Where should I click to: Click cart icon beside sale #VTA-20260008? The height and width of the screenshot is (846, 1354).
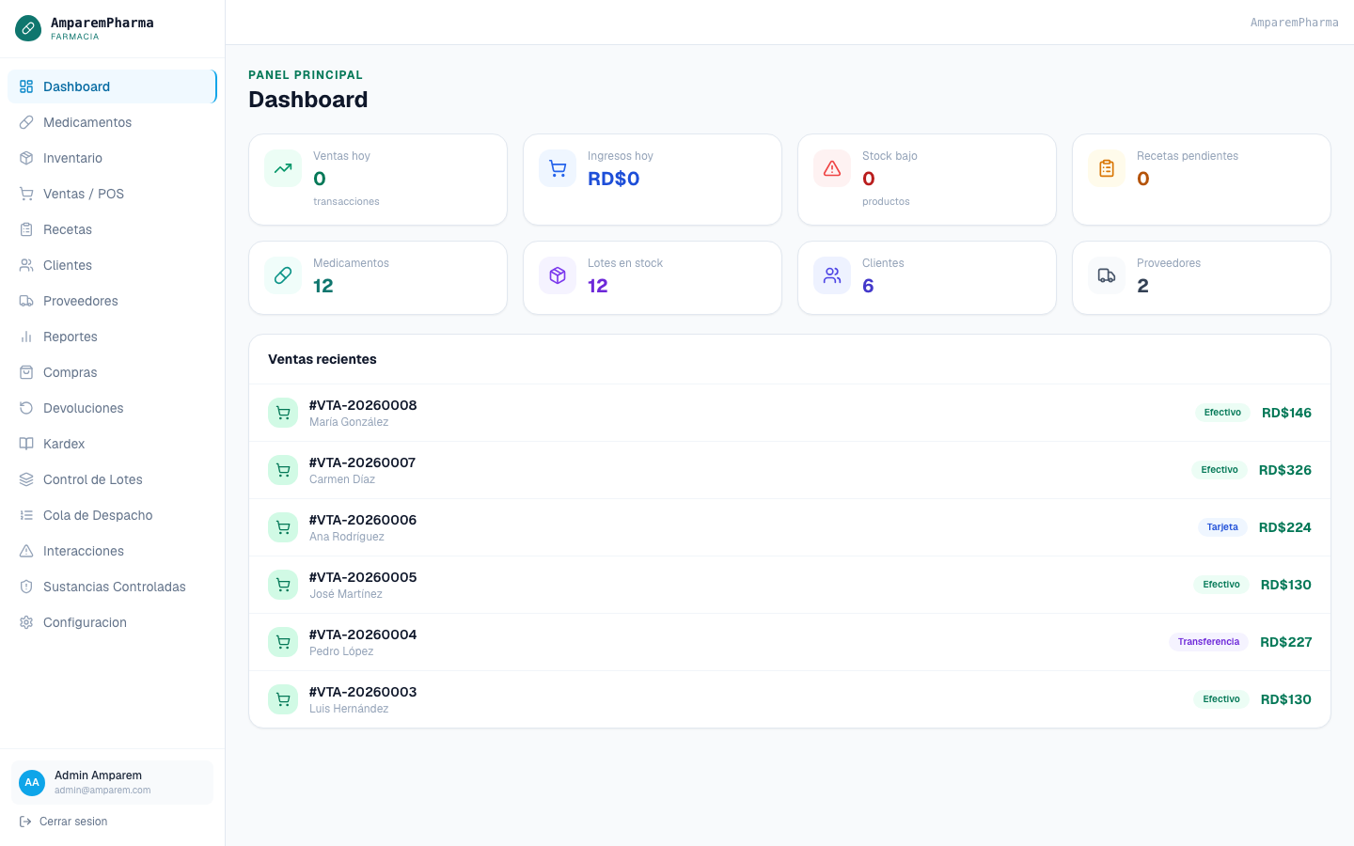283,413
